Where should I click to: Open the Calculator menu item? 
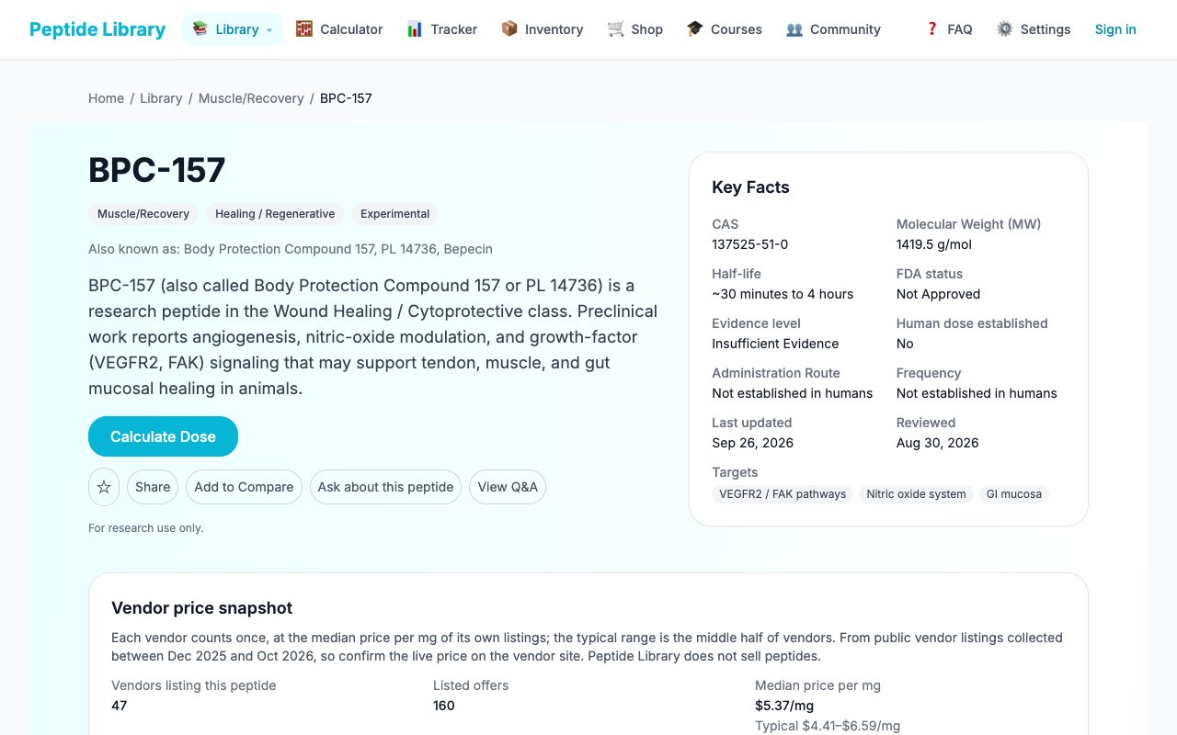pyautogui.click(x=339, y=29)
